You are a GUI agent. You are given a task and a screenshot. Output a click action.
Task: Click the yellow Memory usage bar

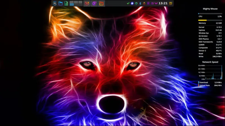tap(210, 20)
